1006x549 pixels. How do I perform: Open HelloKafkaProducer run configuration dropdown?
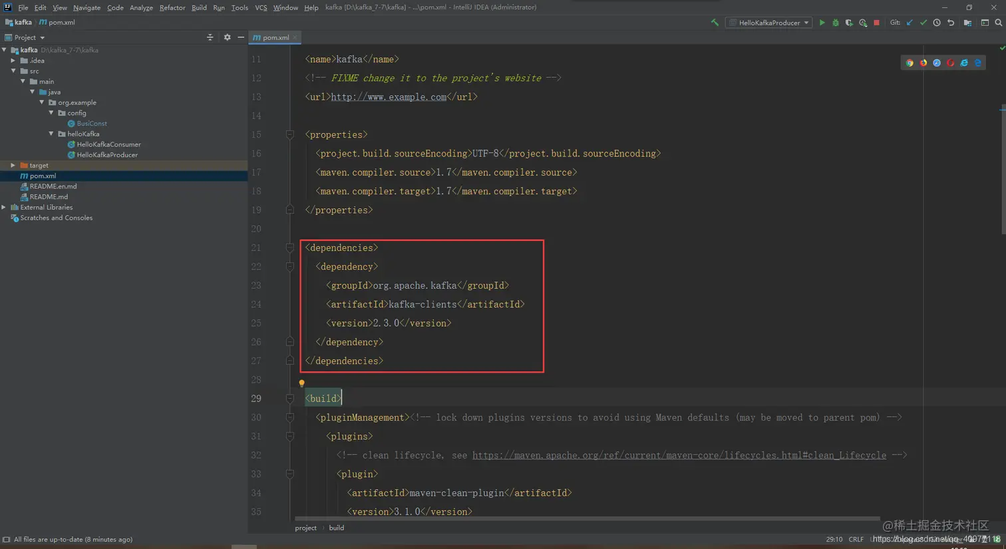pos(769,23)
